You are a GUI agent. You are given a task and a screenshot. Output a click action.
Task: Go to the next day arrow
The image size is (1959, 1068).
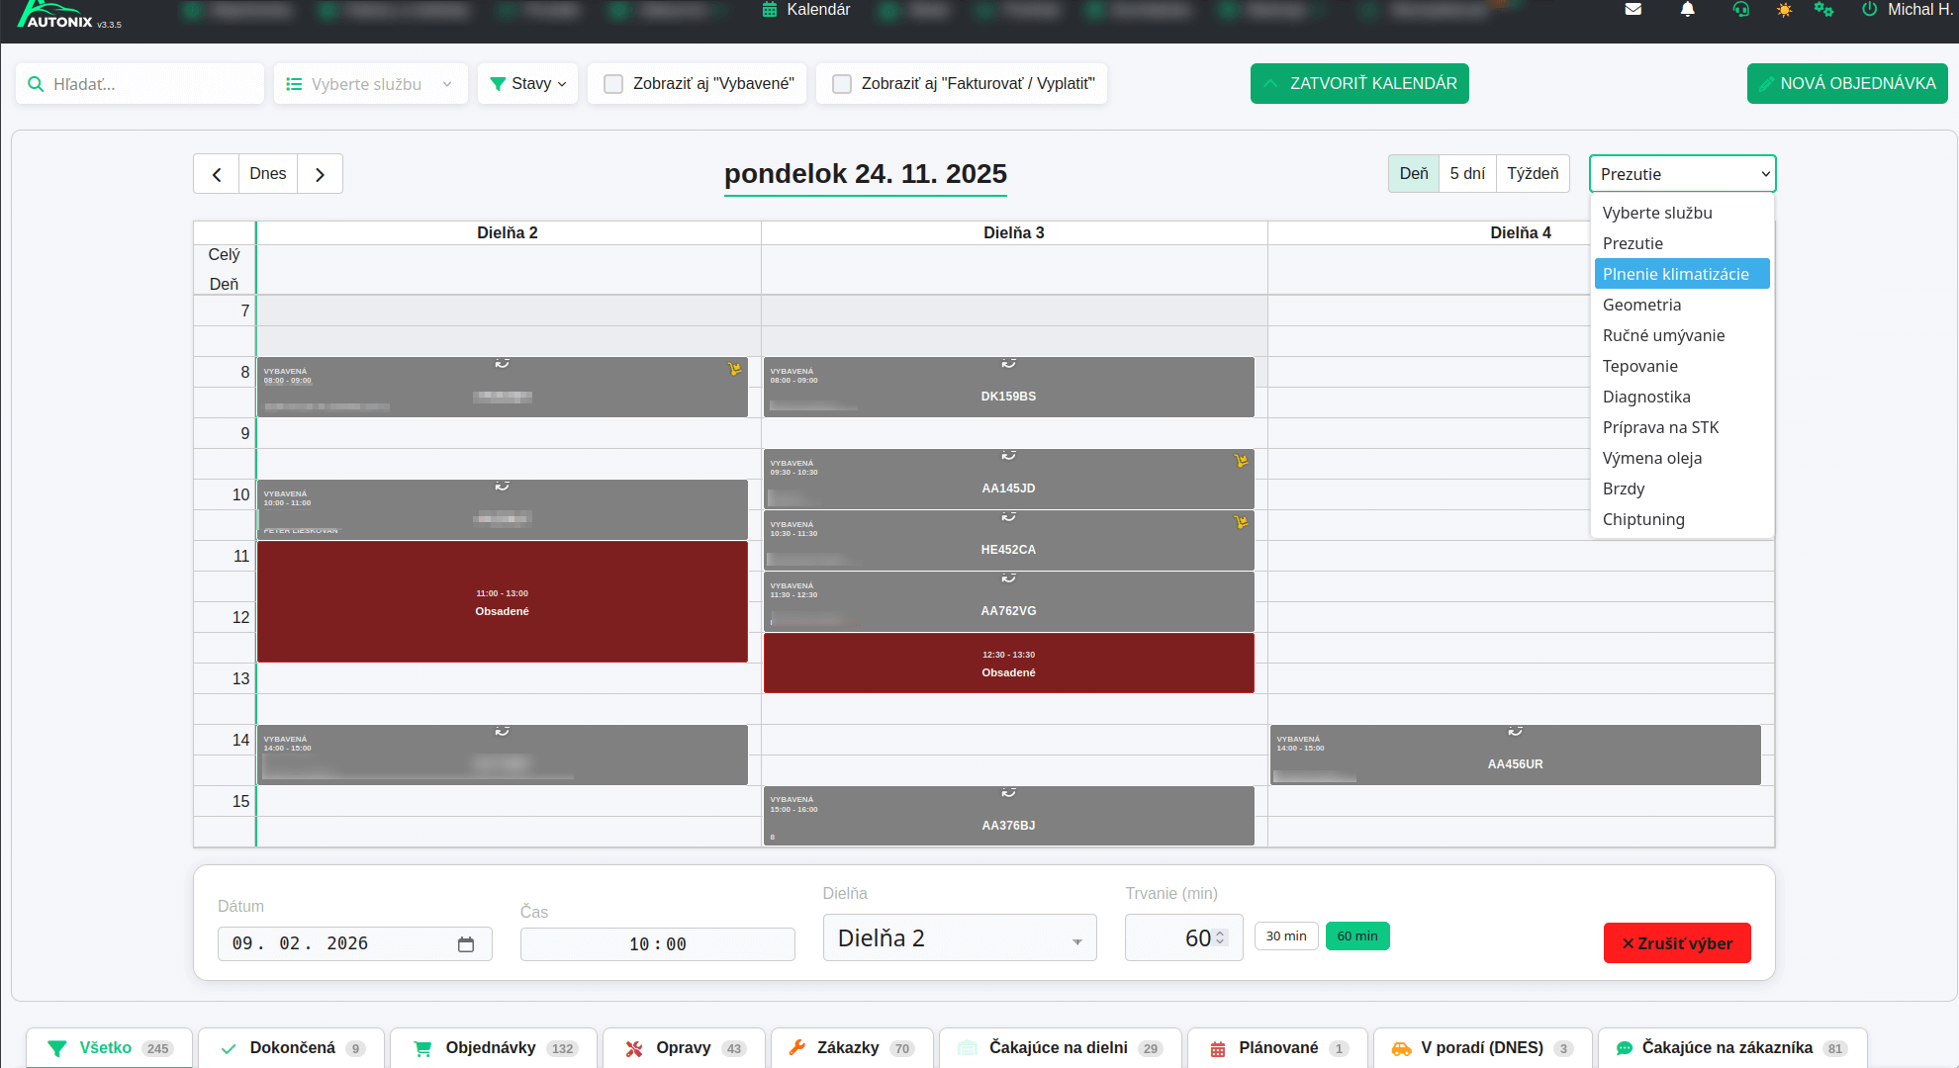[320, 174]
